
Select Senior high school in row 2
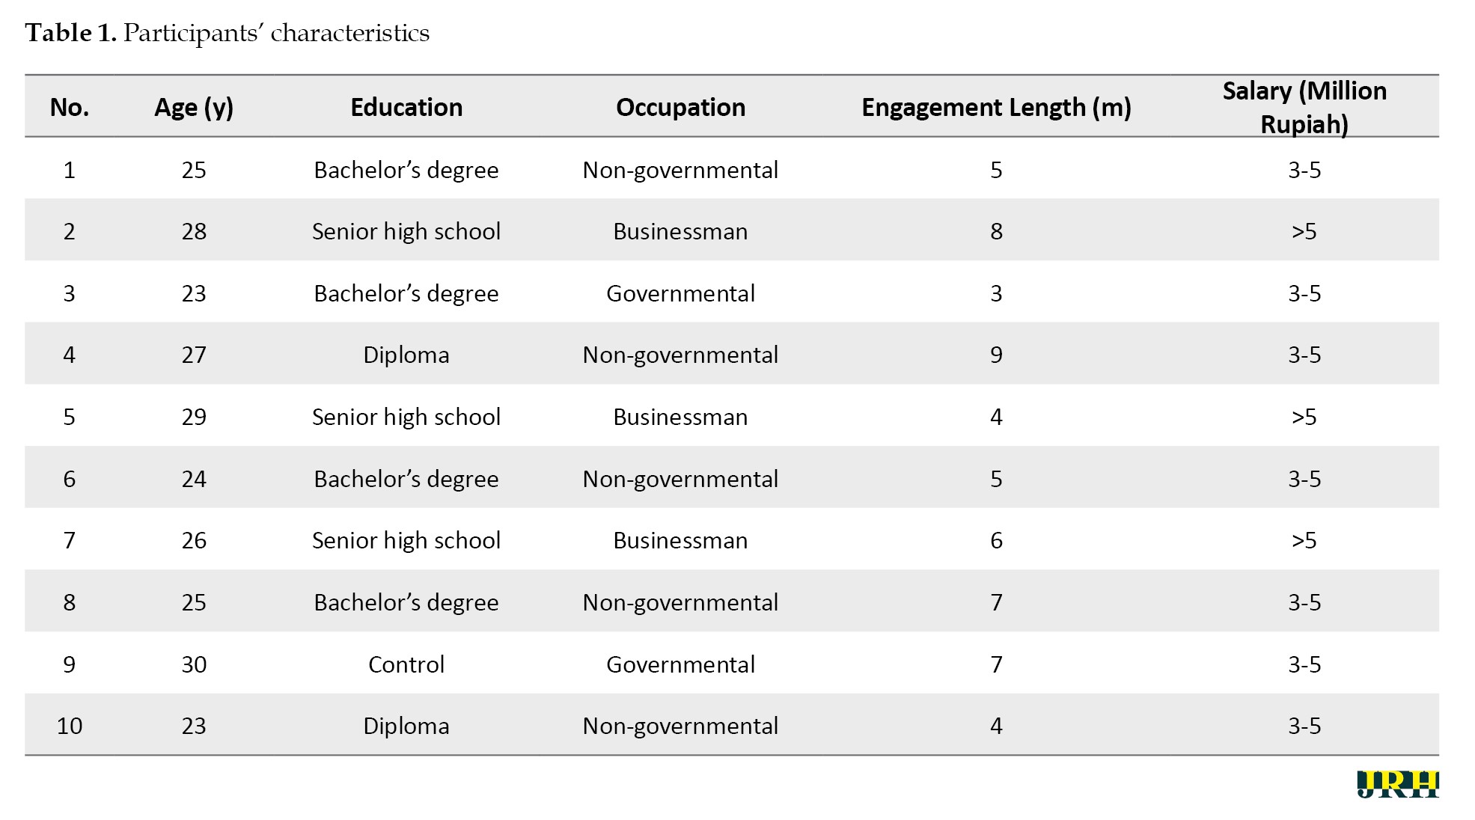[x=406, y=231]
